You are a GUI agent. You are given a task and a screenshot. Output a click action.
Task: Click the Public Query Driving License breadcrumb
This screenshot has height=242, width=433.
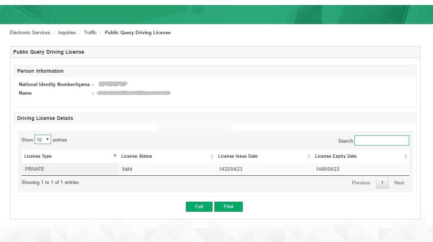coord(138,32)
